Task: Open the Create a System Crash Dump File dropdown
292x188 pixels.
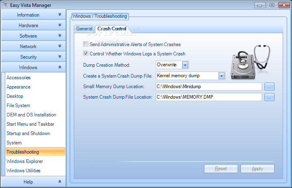Action: 221,76
